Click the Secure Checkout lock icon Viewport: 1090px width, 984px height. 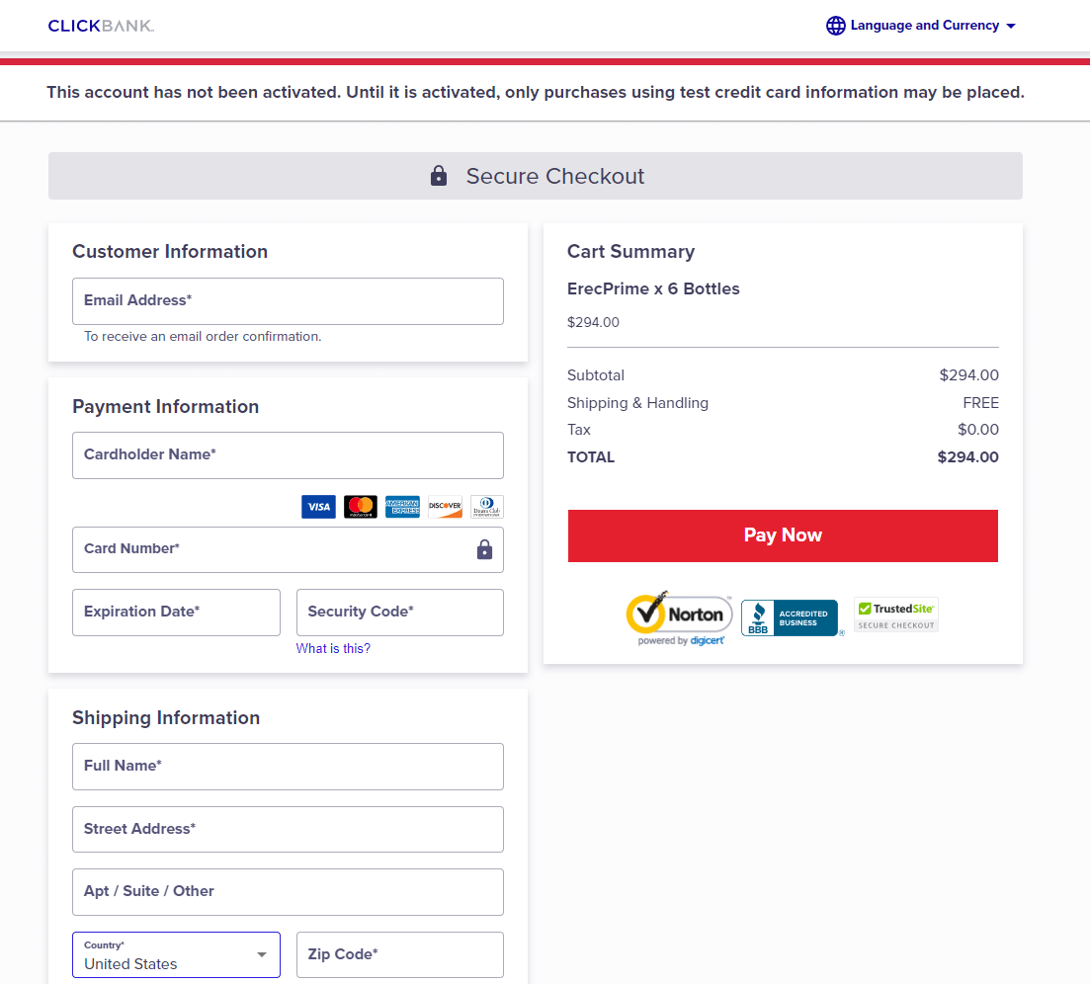click(x=438, y=175)
